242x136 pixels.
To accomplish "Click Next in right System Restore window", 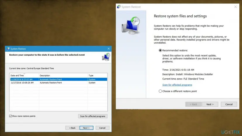I will point(210,104).
